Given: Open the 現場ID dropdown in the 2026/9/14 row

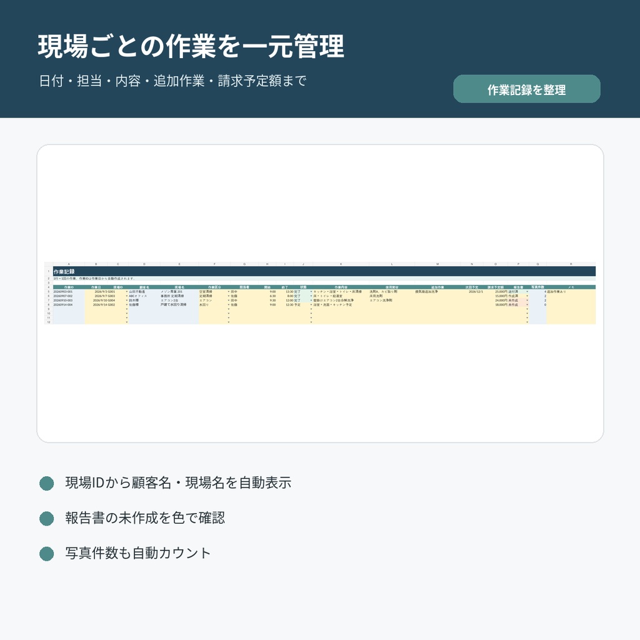Looking at the screenshot, I should coord(127,304).
